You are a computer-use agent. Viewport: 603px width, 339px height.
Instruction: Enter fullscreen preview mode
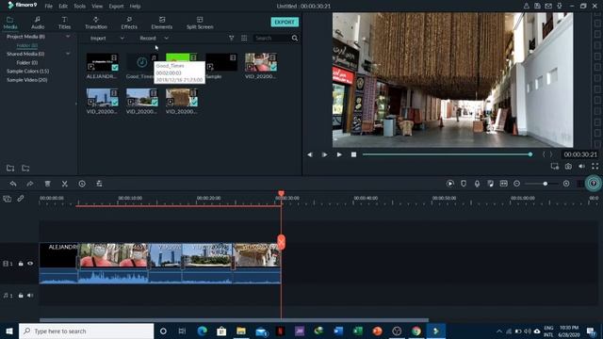coord(595,166)
